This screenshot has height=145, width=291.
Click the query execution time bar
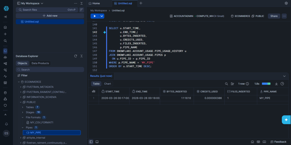click(266, 84)
